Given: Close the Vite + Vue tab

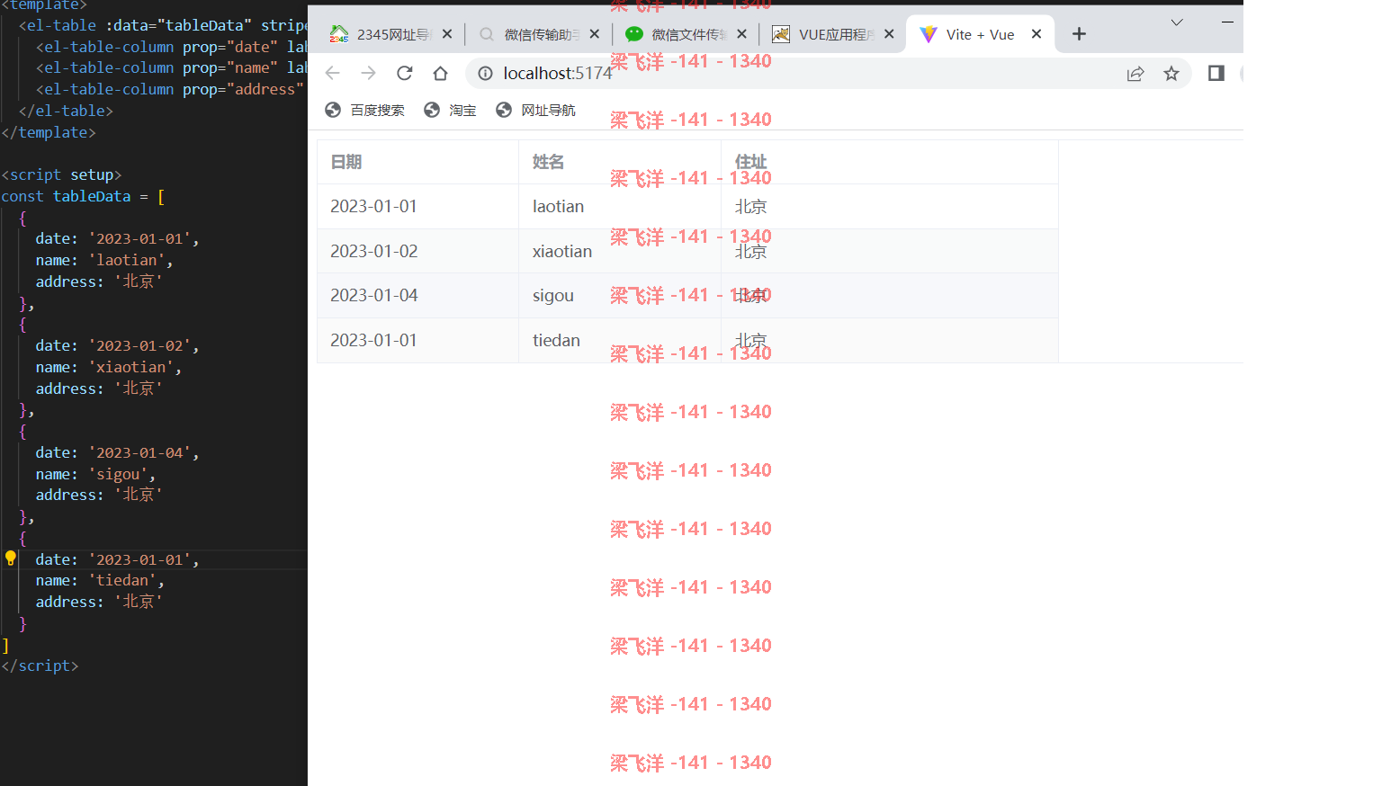Looking at the screenshot, I should (x=1036, y=34).
